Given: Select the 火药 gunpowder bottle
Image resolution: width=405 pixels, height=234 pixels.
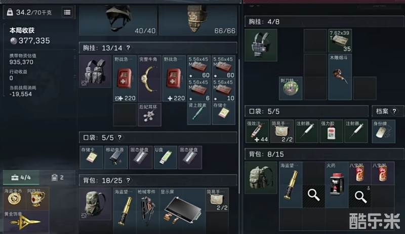Looking at the screenshot, I should (x=337, y=184).
